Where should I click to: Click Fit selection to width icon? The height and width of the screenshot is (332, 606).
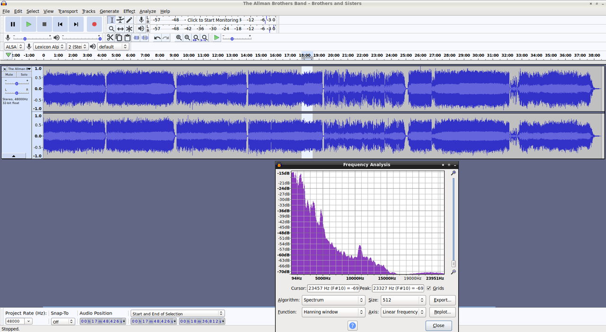[x=196, y=38]
